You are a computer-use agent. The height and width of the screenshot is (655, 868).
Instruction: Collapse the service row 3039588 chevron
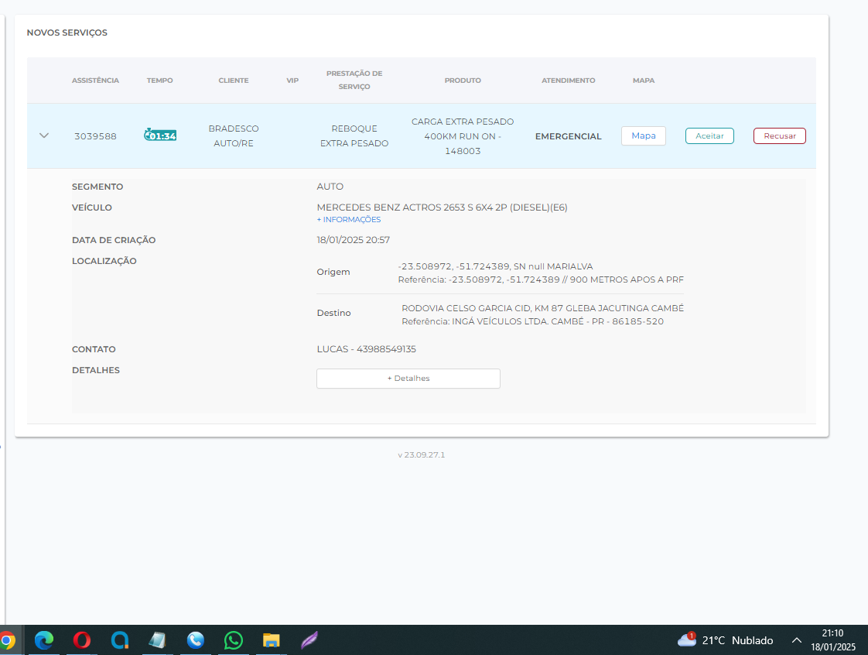(44, 135)
